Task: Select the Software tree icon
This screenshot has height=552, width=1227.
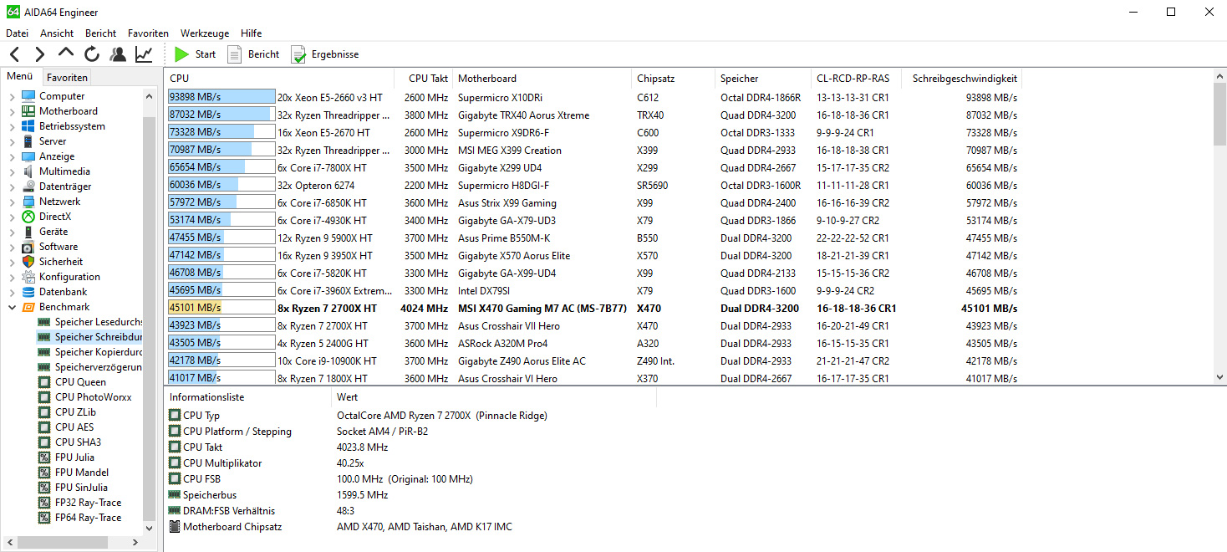Action: pyautogui.click(x=28, y=247)
